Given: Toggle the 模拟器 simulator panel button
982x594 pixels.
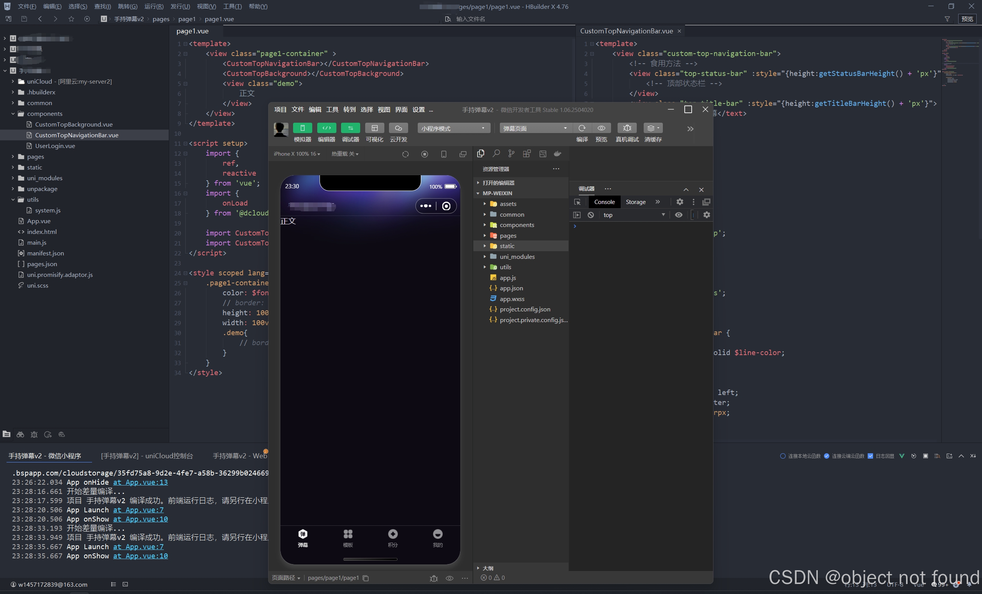Looking at the screenshot, I should 302,128.
